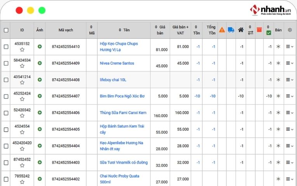Image resolution: width=297 pixels, height=186 pixels.
Task: Star product ID 58424534 as favorite
Action: click(x=22, y=66)
